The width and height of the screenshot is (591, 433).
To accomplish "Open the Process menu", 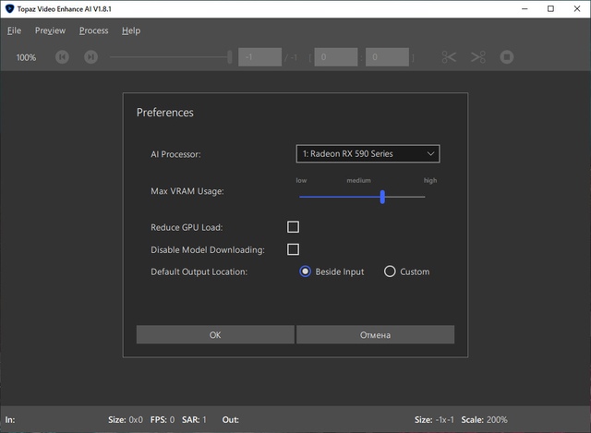I will (93, 30).
